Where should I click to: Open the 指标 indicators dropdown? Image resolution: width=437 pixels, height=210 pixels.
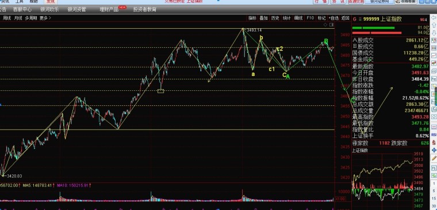(x=252, y=18)
